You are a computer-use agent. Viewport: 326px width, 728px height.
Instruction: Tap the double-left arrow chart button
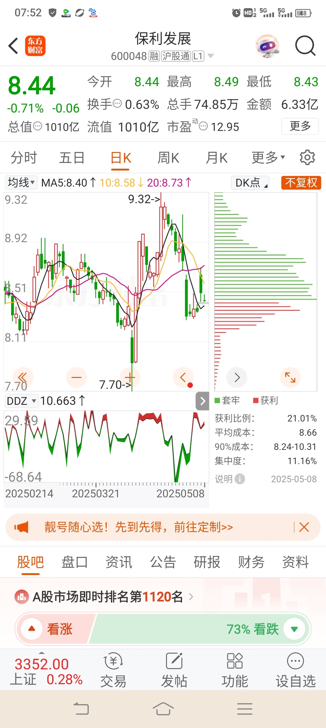23,377
